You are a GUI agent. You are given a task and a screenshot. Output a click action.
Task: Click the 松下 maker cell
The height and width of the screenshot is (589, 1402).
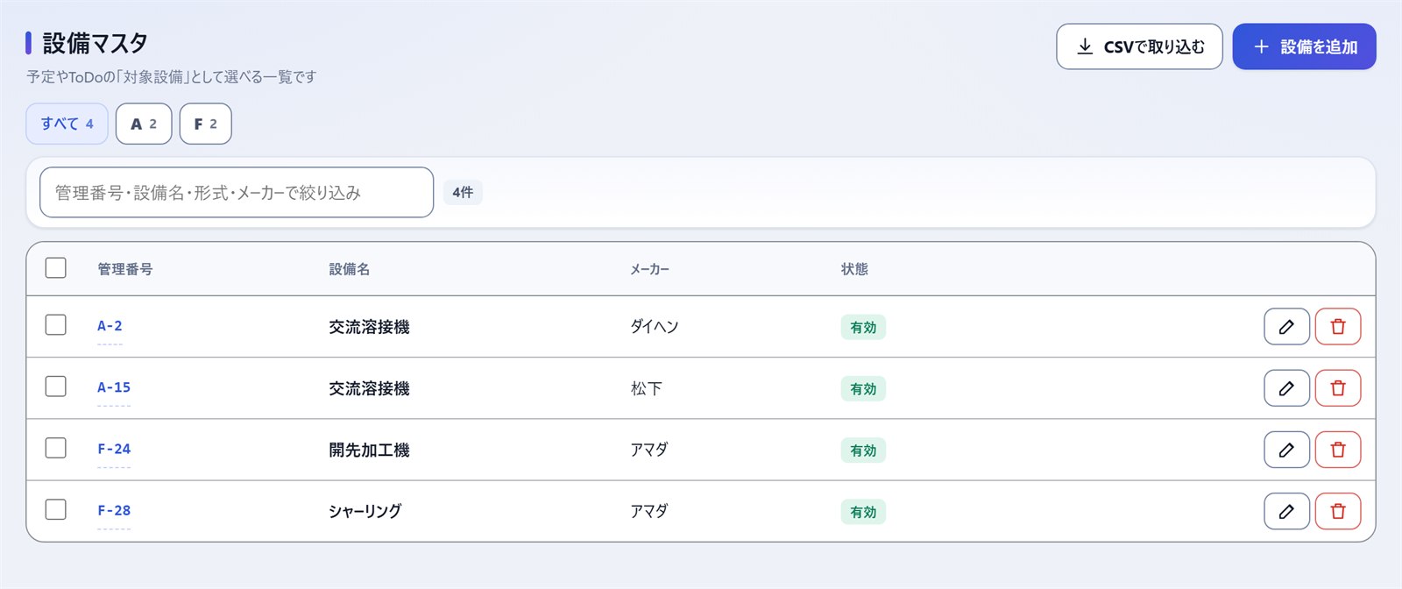tap(646, 388)
